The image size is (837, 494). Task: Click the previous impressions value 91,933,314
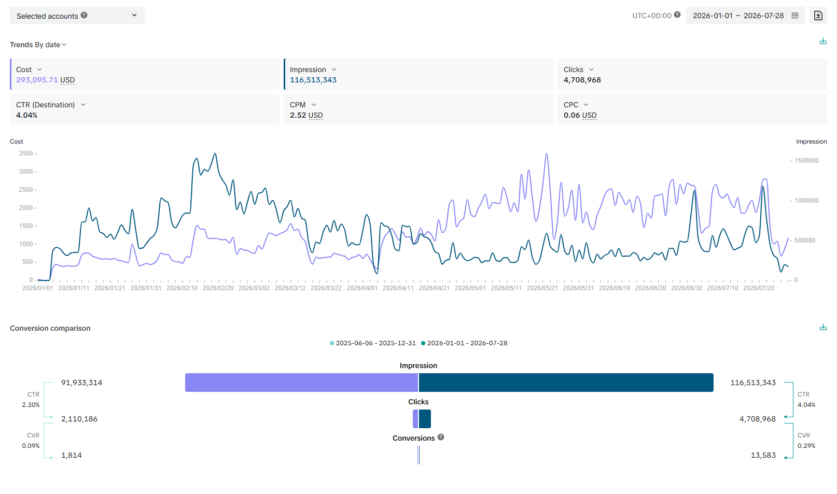[x=81, y=383]
